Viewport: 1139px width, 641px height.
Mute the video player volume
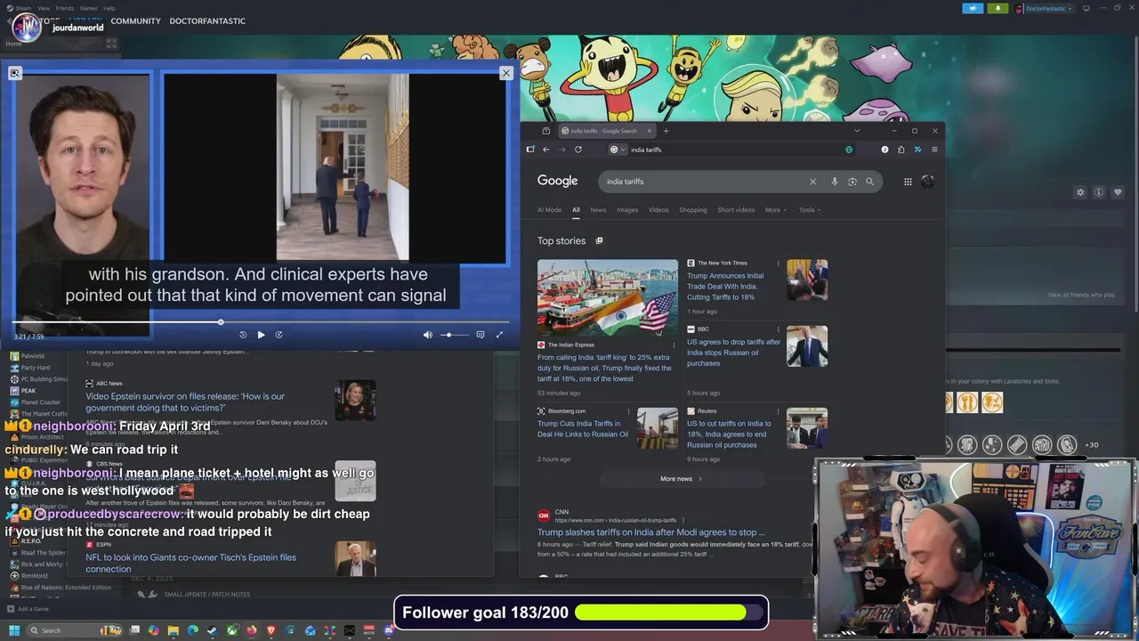click(427, 335)
